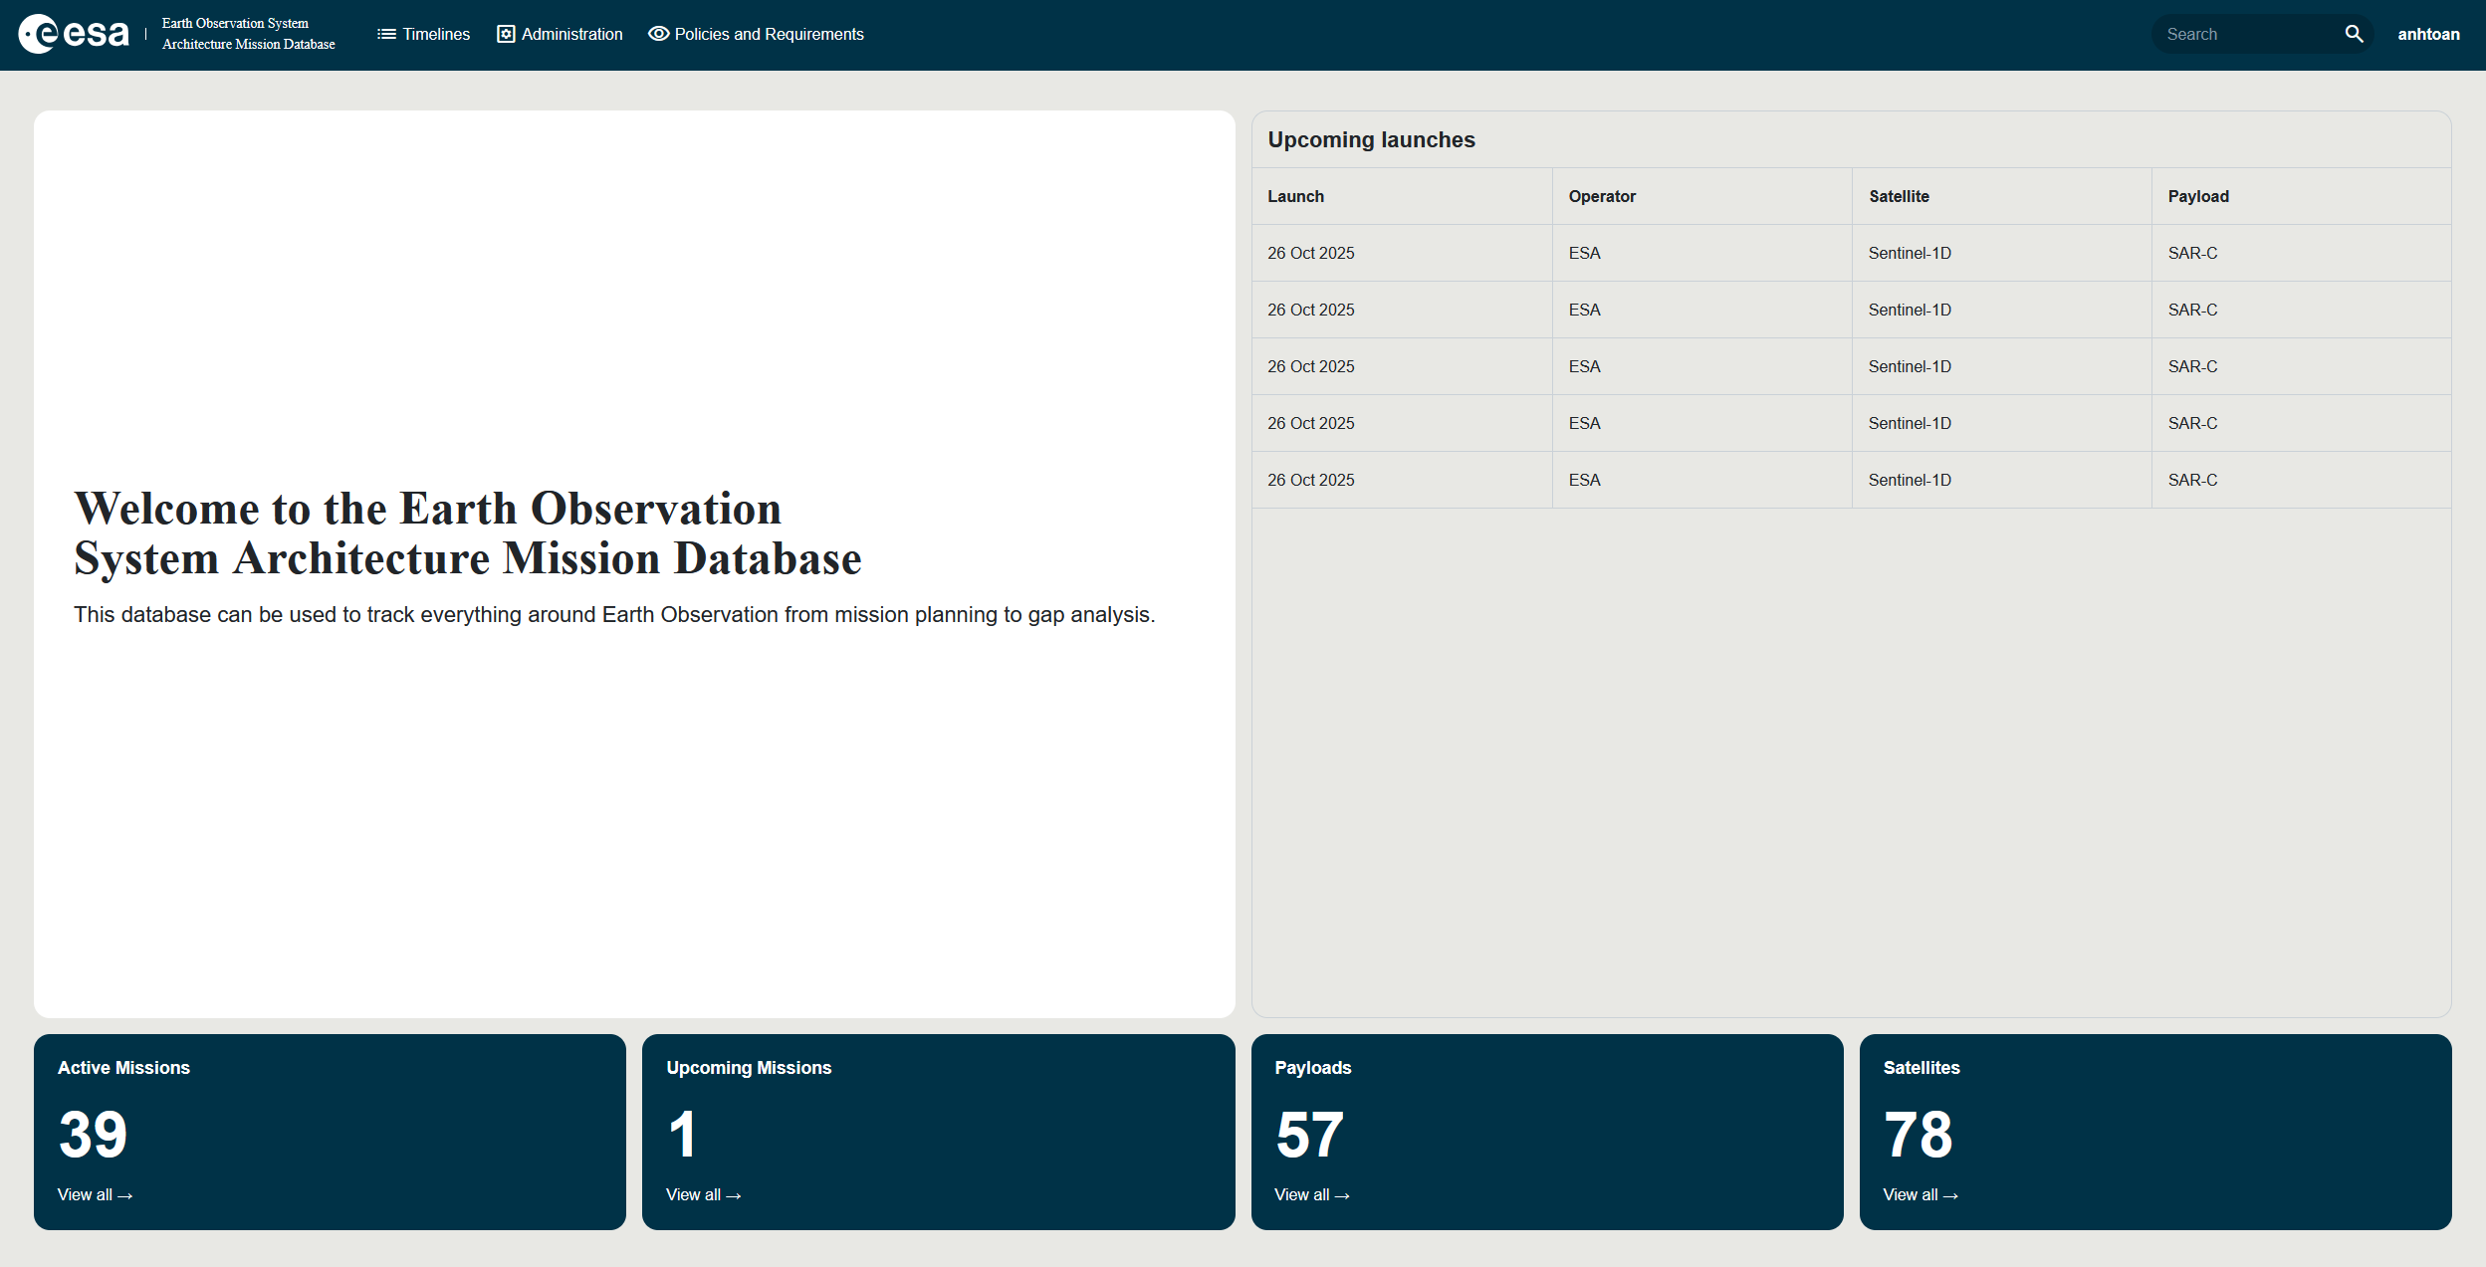Click the Payload column header
The height and width of the screenshot is (1267, 2486).
tap(2198, 196)
